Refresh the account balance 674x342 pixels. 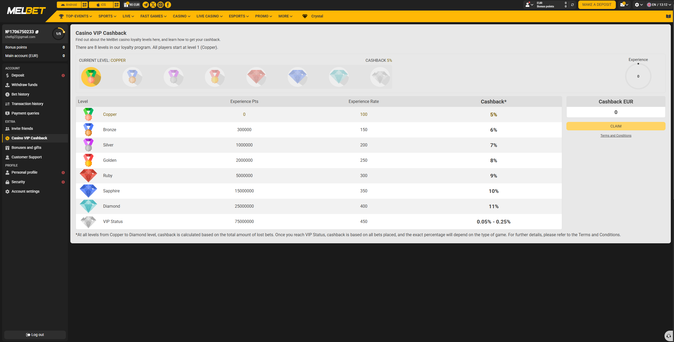[572, 5]
